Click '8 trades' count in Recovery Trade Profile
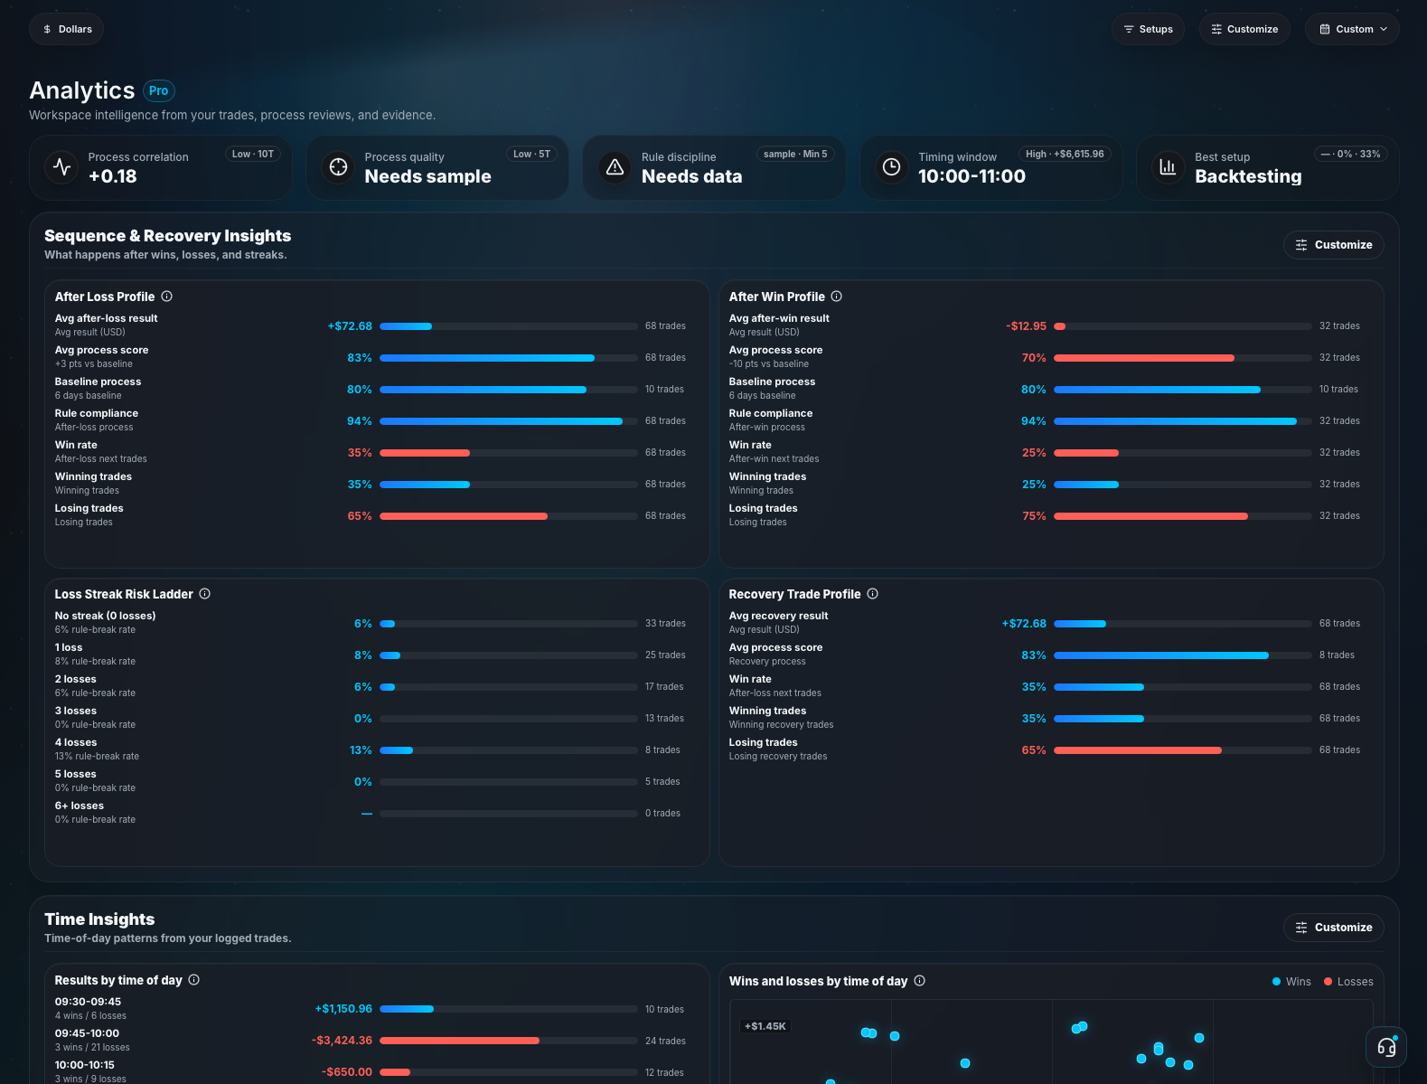The height and width of the screenshot is (1084, 1427). [x=1337, y=655]
